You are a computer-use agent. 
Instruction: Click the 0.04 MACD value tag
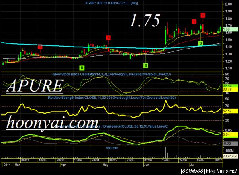[230, 135]
